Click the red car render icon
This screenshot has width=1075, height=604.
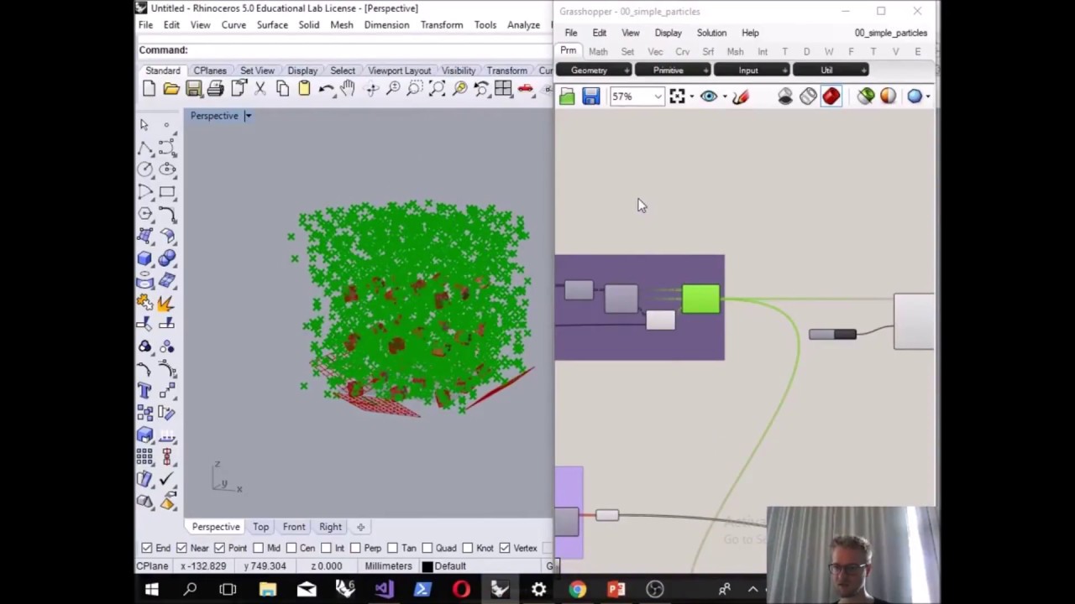526,89
